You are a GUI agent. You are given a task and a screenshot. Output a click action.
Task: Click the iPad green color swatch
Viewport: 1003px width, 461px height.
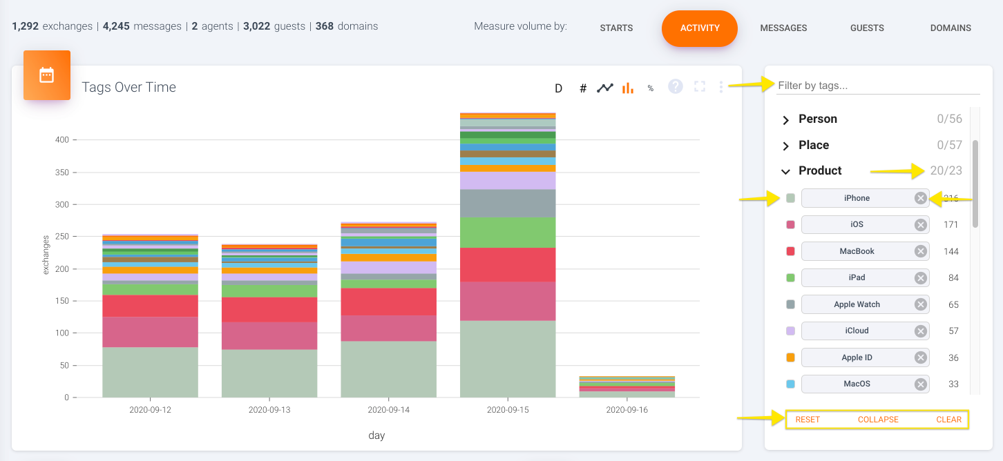point(790,277)
